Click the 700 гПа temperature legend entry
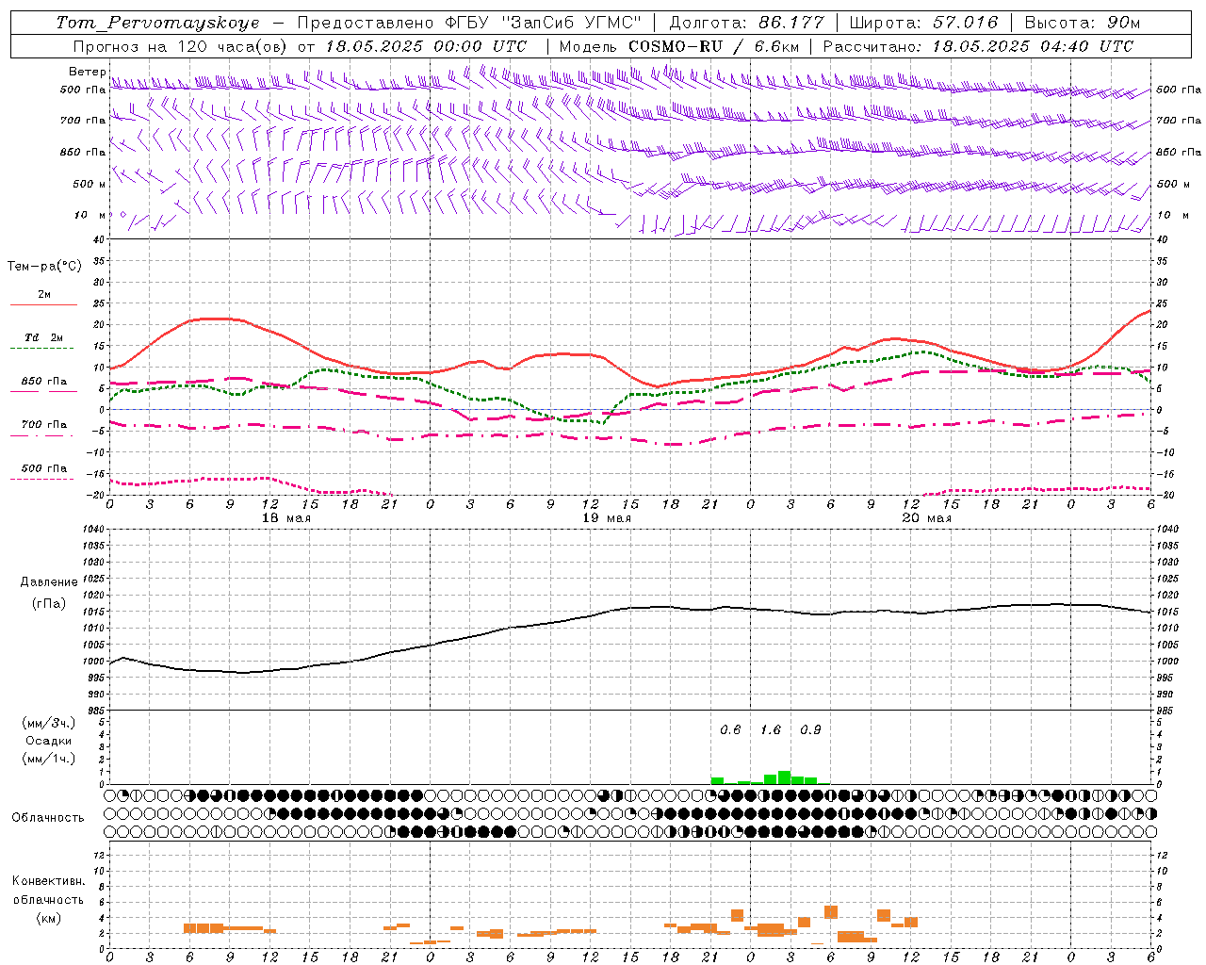The image size is (1206, 965). pyautogui.click(x=44, y=425)
